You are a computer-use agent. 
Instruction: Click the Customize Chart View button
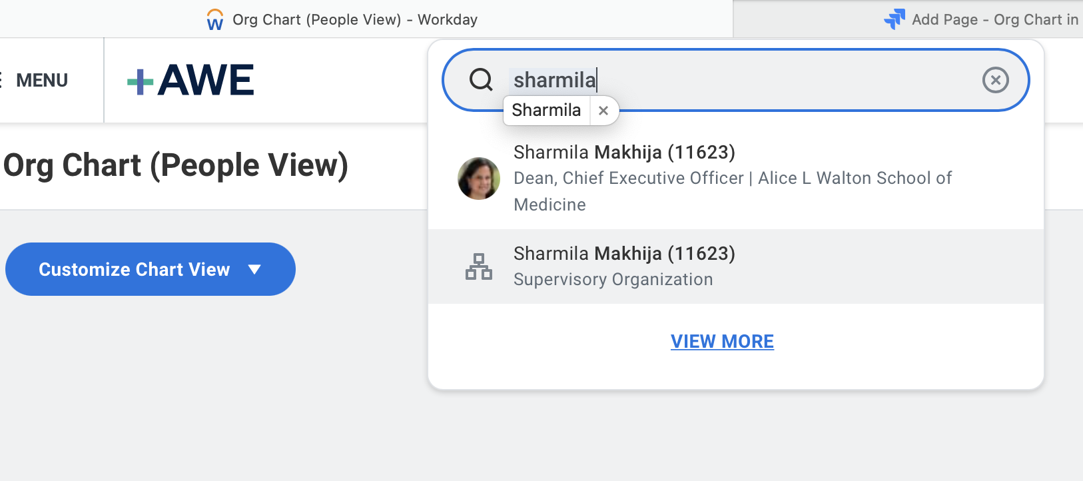pyautogui.click(x=135, y=269)
